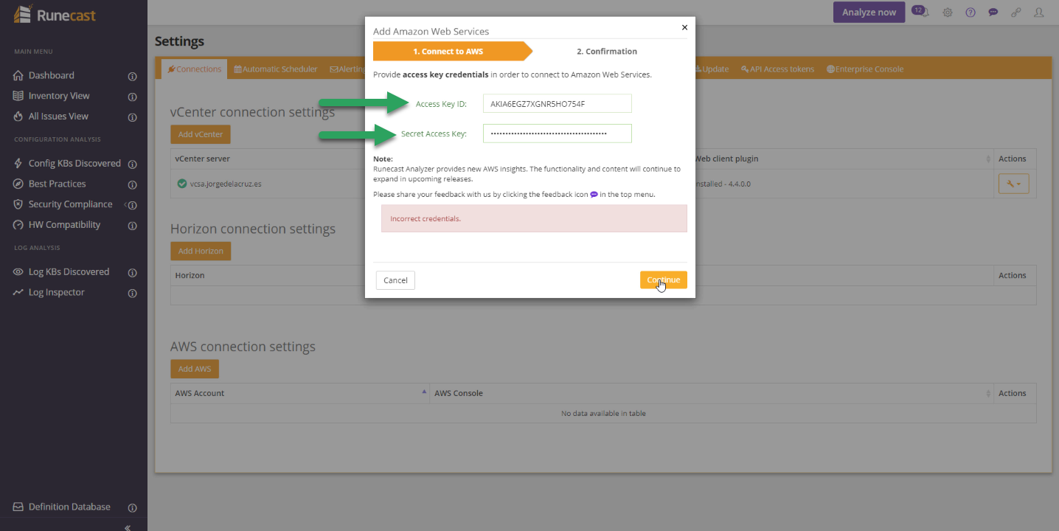The width and height of the screenshot is (1059, 531).
Task: Open the API Access tokens tab
Action: point(777,69)
